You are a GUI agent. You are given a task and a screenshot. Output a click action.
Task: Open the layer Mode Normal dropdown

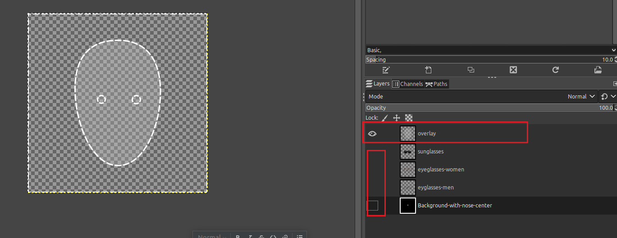point(481,96)
